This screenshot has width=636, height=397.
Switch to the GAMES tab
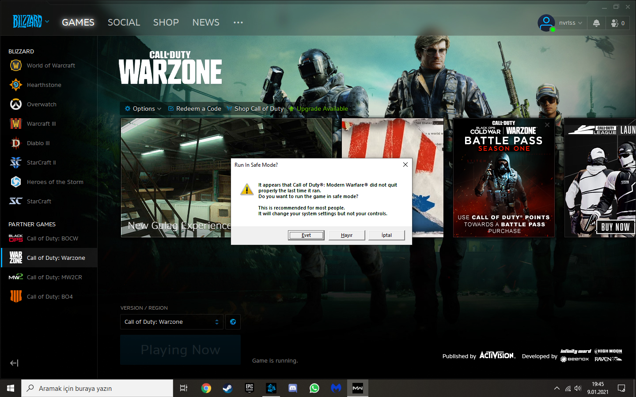78,22
